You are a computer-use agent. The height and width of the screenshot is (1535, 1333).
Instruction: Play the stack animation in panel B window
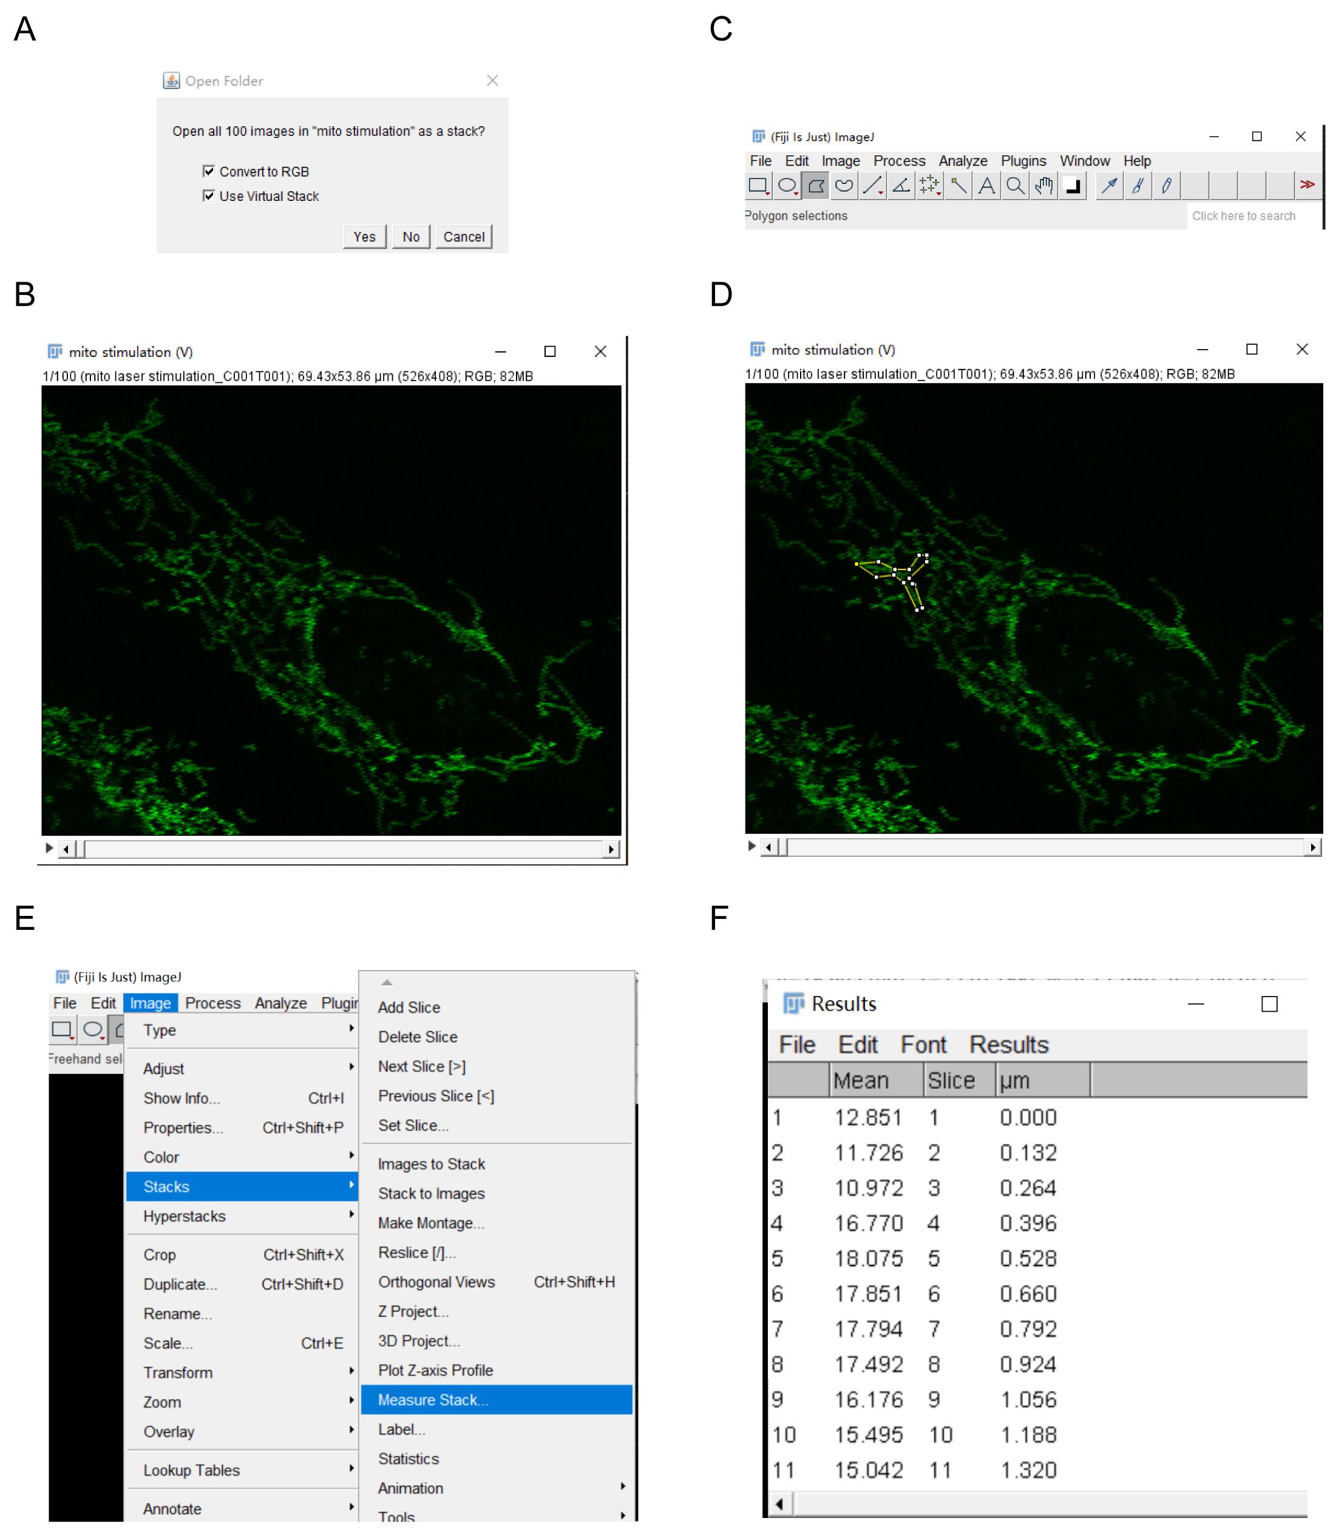[49, 848]
